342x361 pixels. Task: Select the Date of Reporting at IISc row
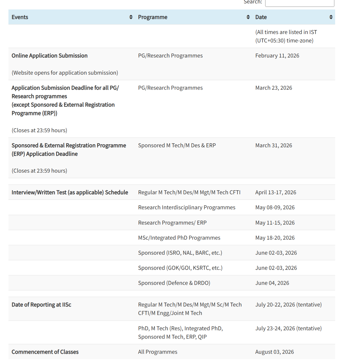pos(41,305)
